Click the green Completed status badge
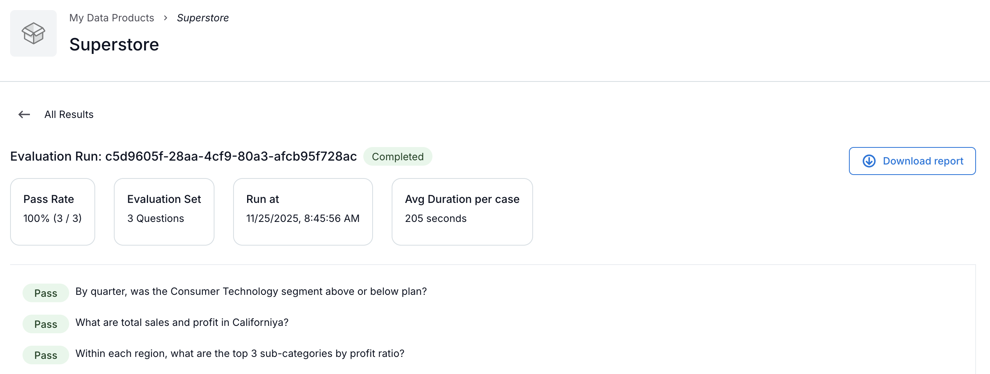Screen dimensions: 990x374 coord(397,157)
